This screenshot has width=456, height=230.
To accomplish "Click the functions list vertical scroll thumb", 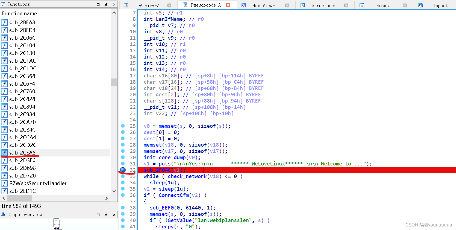I will pos(114,82).
